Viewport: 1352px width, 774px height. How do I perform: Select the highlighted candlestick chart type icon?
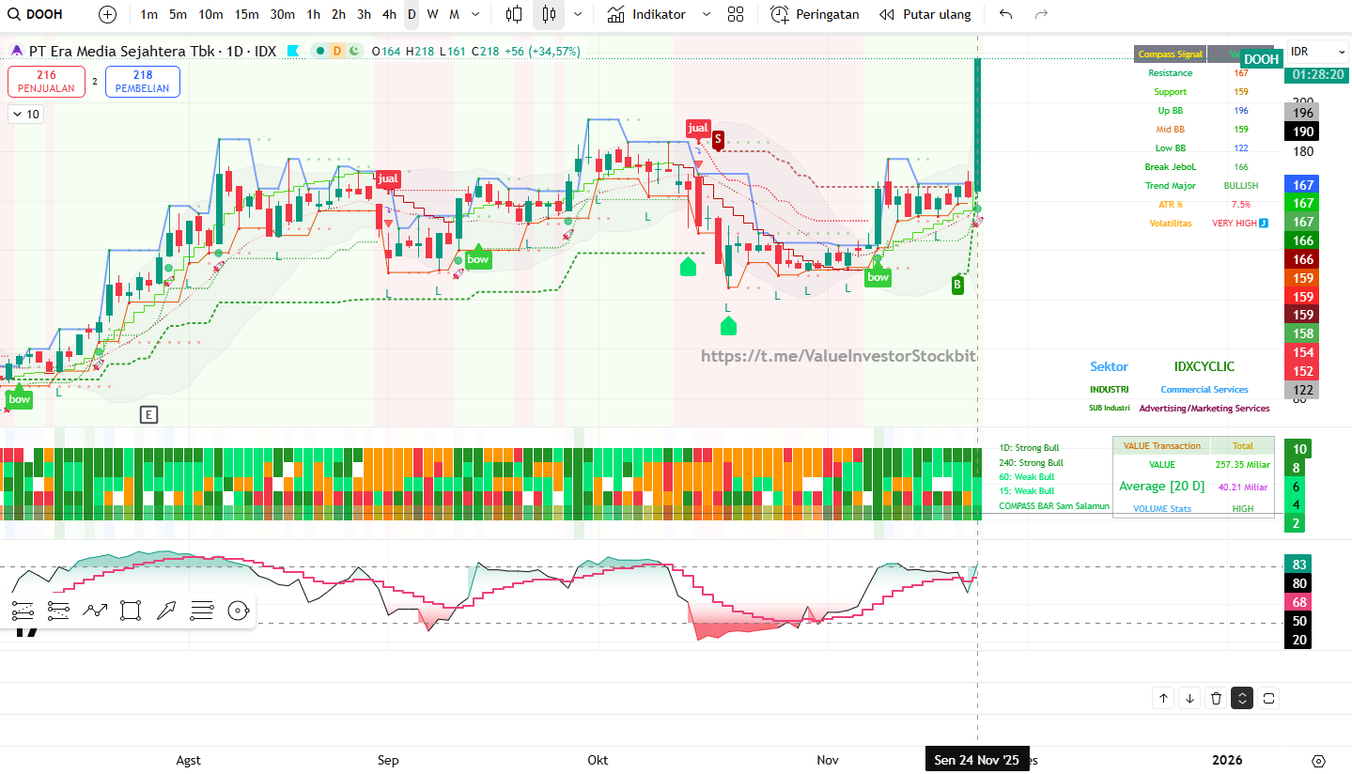point(549,14)
